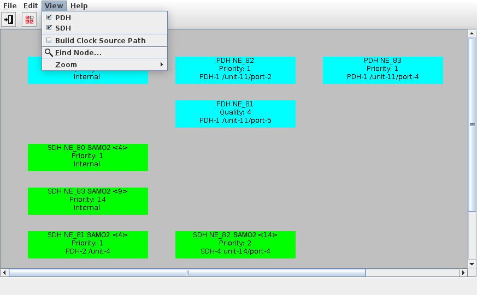Select the SDH NE_83 SAMO2 node
Screen dimensions: 477x295
click(x=88, y=201)
